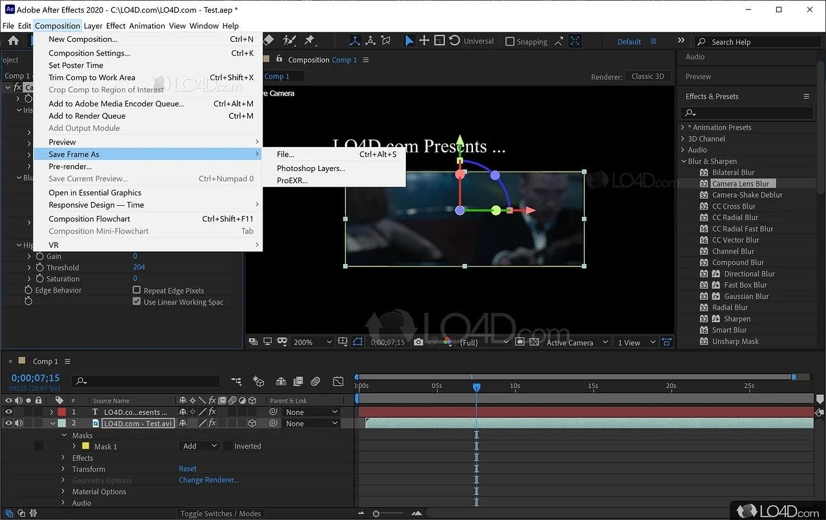
Task: Open the Graph Editor in timeline
Action: coord(338,381)
